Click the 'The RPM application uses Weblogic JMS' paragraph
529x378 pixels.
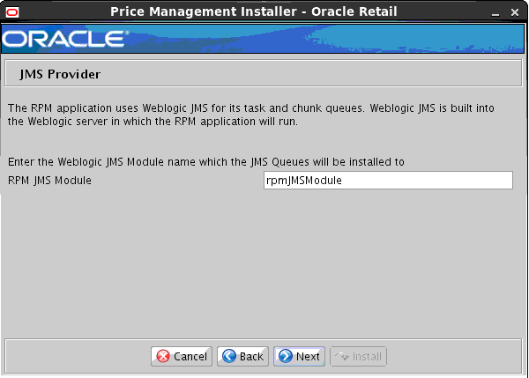point(251,115)
